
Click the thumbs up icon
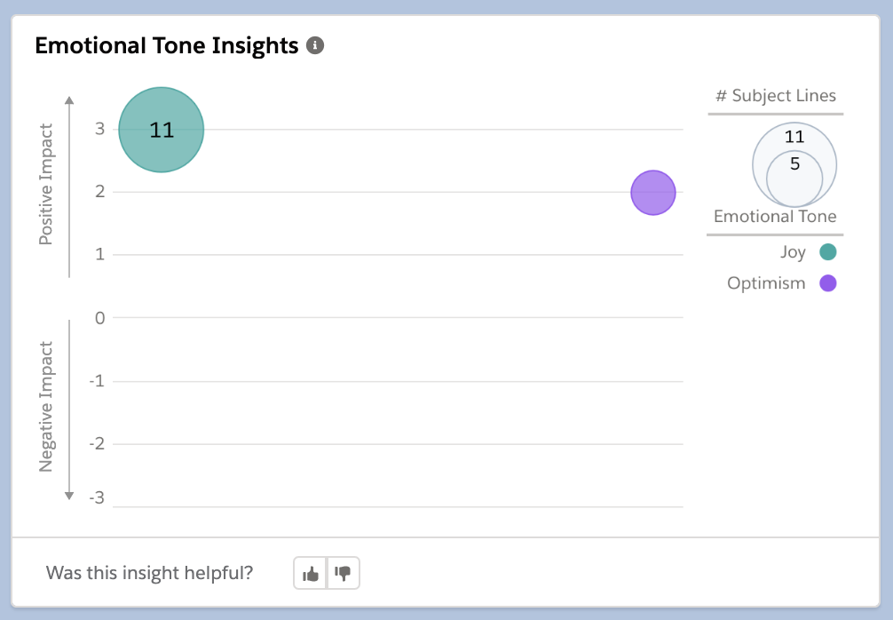tap(310, 572)
